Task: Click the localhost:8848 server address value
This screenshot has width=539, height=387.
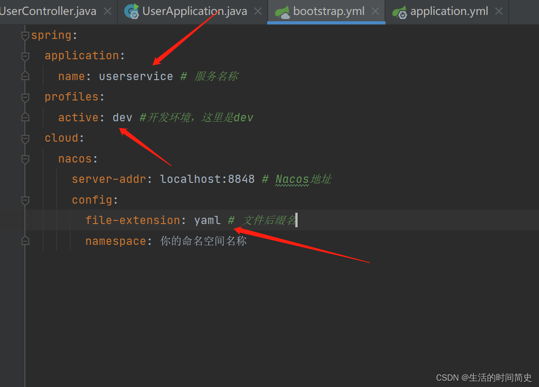Action: [x=207, y=178]
